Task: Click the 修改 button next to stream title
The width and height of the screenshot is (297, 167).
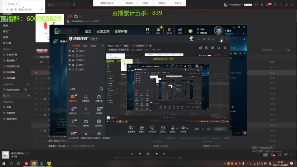Action: 126,46
